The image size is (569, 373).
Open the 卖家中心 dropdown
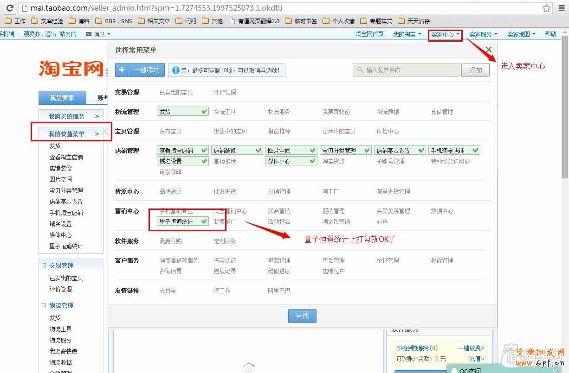point(445,33)
